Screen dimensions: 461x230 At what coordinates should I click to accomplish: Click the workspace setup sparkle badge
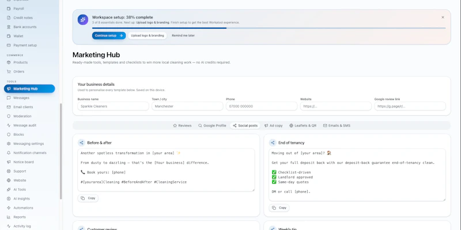(83, 20)
